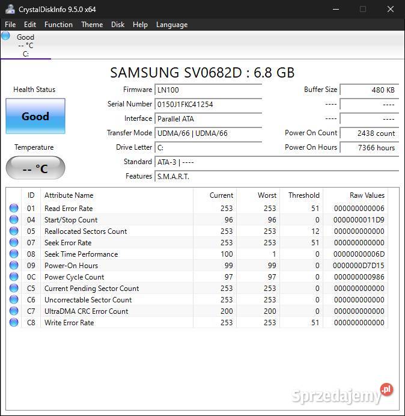Click status orb for Seek Time Performance row
This screenshot has height=416, width=405.
tap(14, 254)
